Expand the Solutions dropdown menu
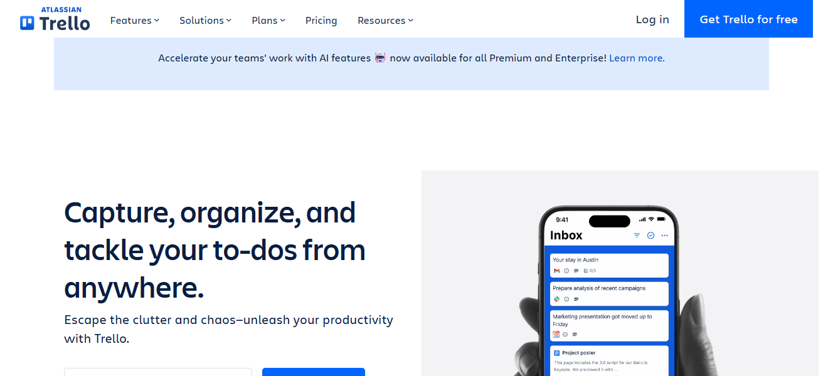The height and width of the screenshot is (376, 823). point(205,20)
